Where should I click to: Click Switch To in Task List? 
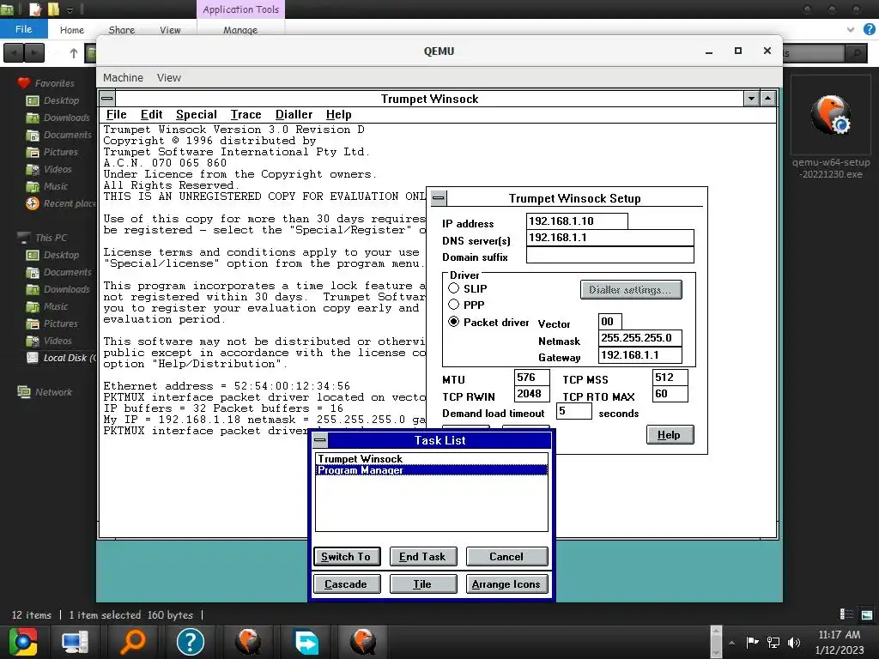347,556
